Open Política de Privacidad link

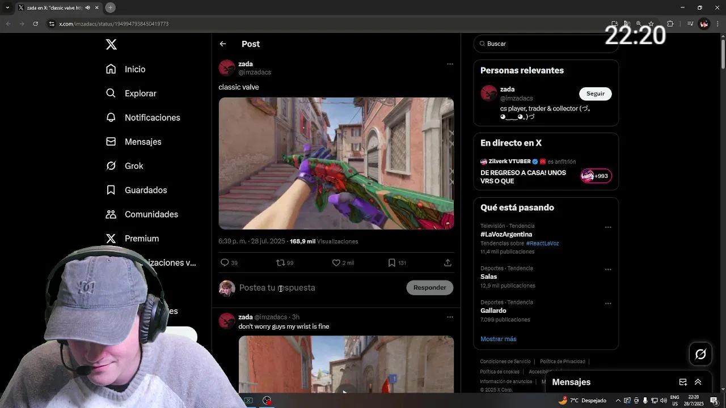(x=562, y=362)
